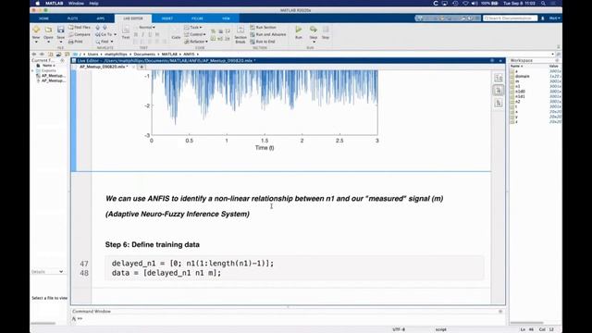Open the Task dropdown
The width and height of the screenshot is (592, 333).
pyautogui.click(x=193, y=27)
